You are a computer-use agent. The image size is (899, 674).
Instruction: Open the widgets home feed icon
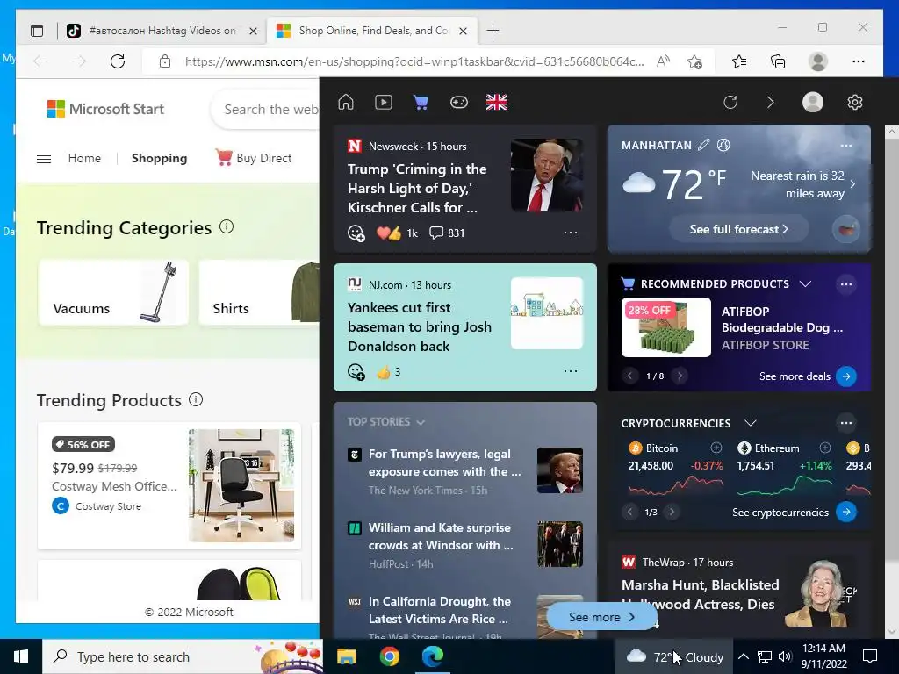point(346,103)
